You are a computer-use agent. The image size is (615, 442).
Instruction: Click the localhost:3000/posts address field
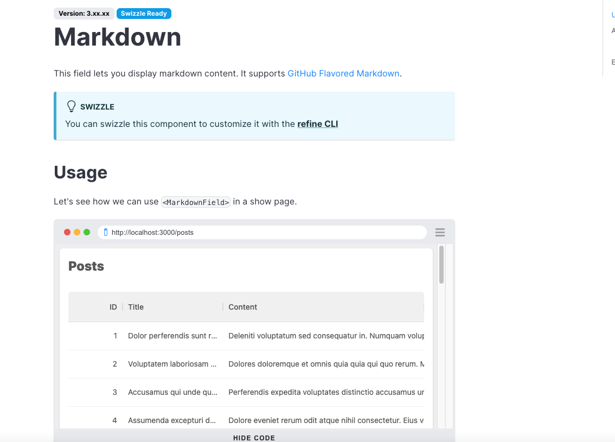click(x=262, y=233)
